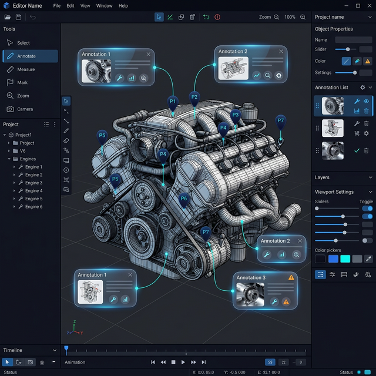Pick the eyedropper in Color pickers
Screen dimensions: 376x376
click(x=368, y=258)
